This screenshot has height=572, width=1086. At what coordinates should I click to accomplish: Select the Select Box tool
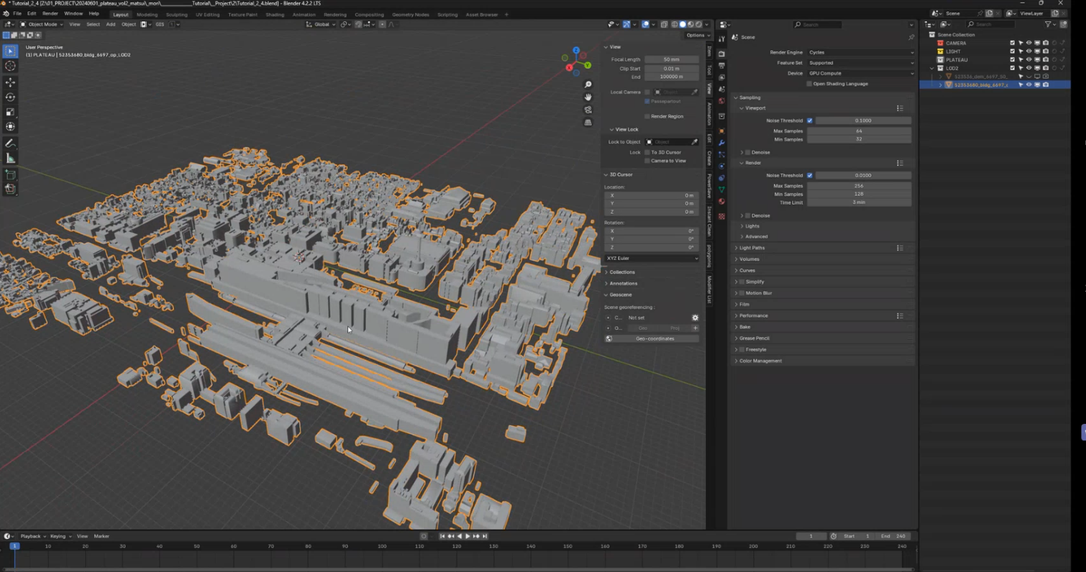point(10,51)
